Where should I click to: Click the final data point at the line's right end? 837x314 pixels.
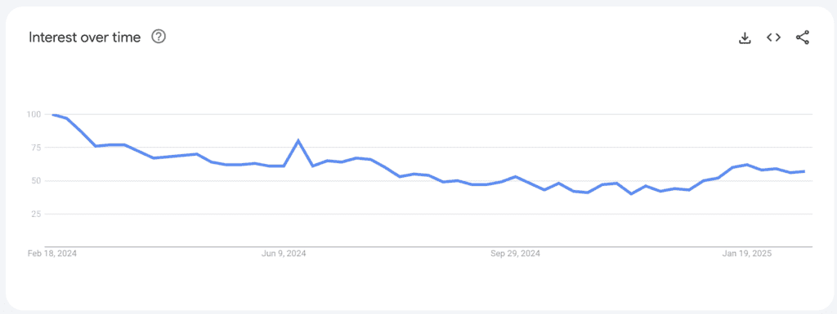tap(804, 170)
